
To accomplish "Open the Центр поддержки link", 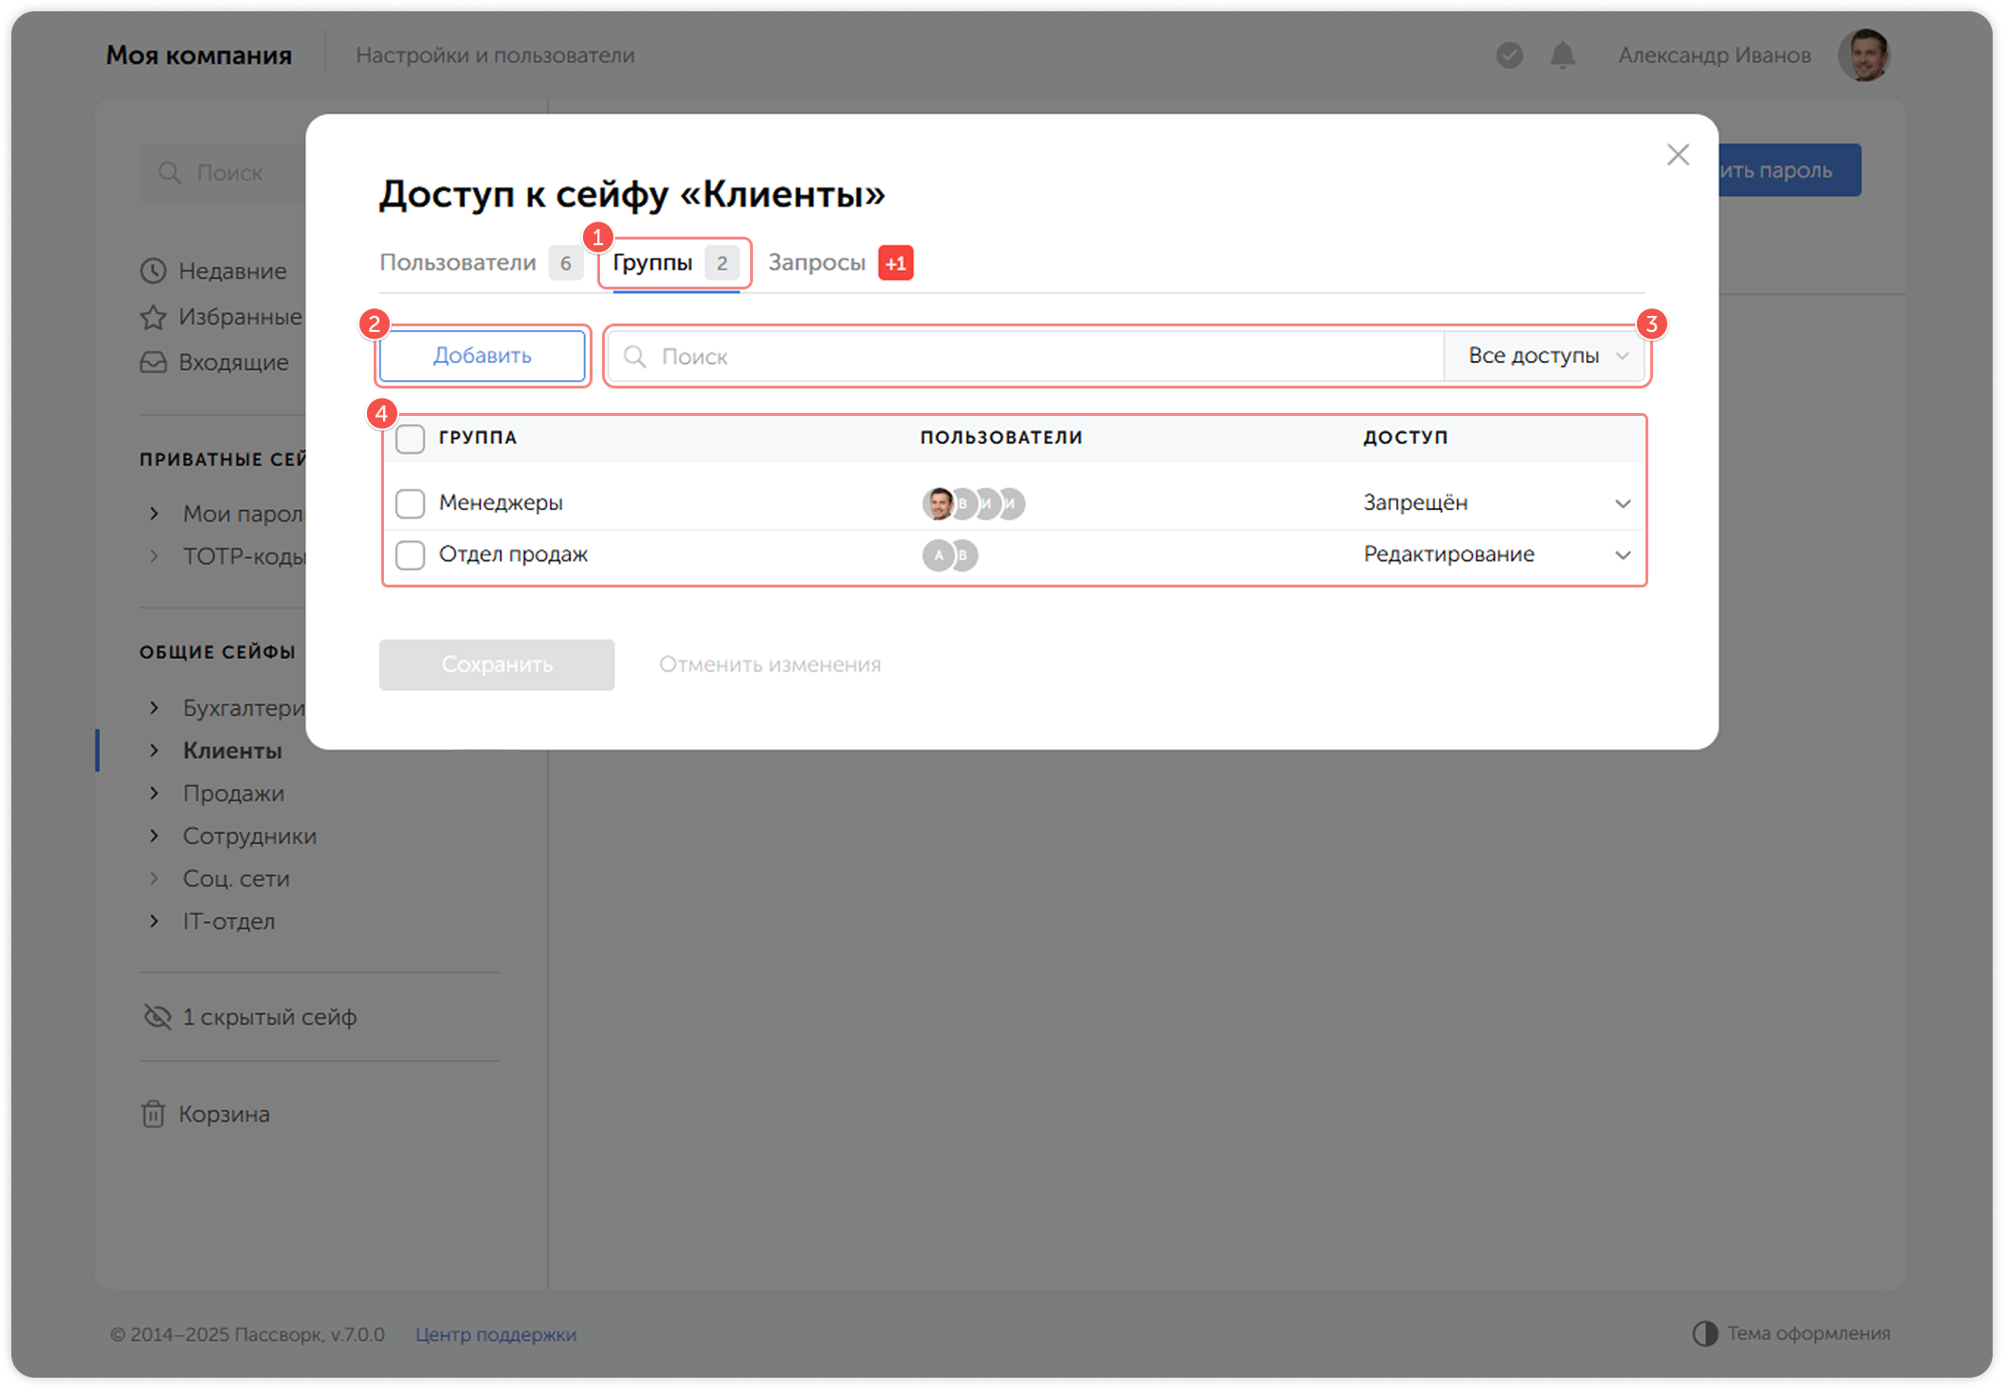I will click(495, 1334).
